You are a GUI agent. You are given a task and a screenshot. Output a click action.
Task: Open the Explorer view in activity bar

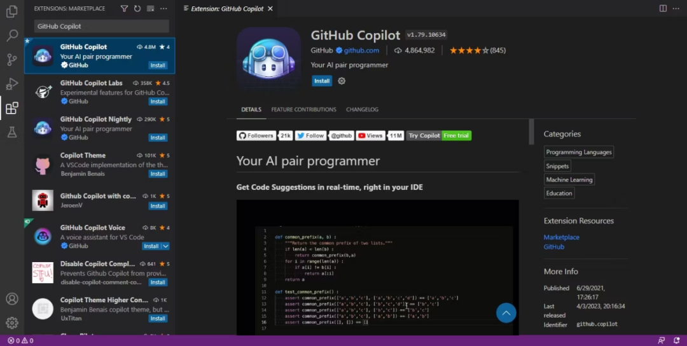11,11
